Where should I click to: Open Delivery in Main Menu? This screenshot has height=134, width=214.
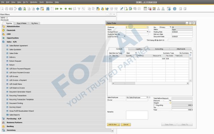pos(12,57)
